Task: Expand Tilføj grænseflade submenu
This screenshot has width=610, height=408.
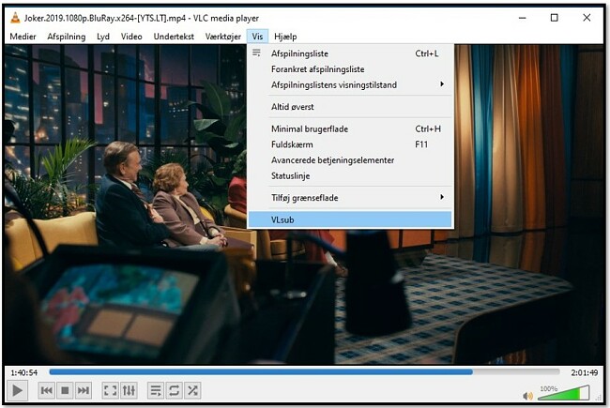Action: pos(350,198)
